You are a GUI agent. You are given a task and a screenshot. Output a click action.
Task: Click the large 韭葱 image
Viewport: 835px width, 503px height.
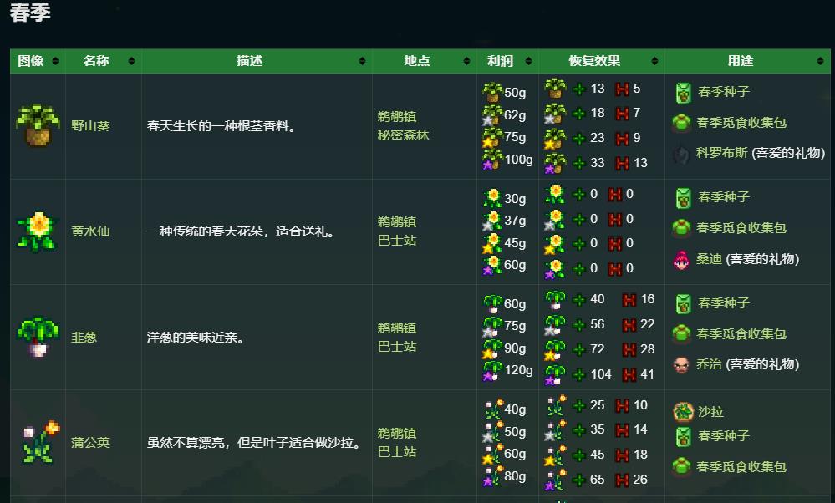click(38, 337)
